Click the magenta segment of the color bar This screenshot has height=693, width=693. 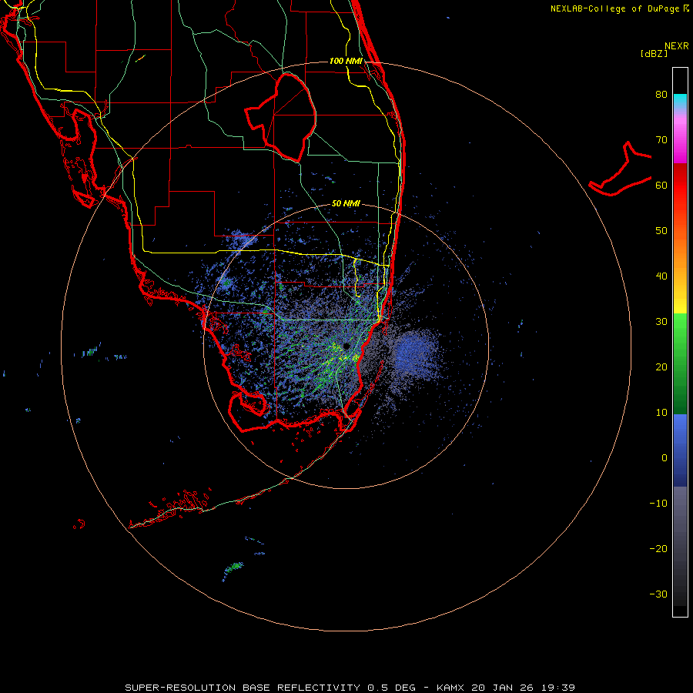pyautogui.click(x=680, y=141)
